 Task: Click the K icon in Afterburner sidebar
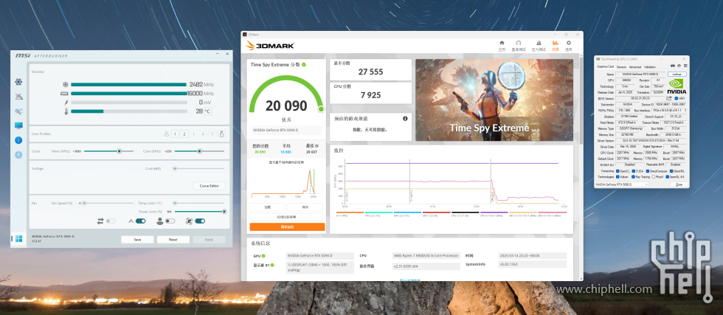(18, 155)
